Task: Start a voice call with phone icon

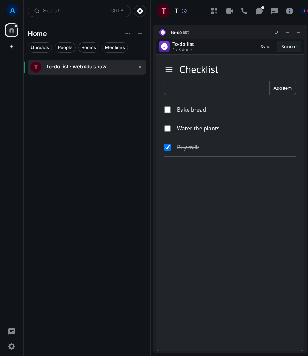Action: pos(244,11)
